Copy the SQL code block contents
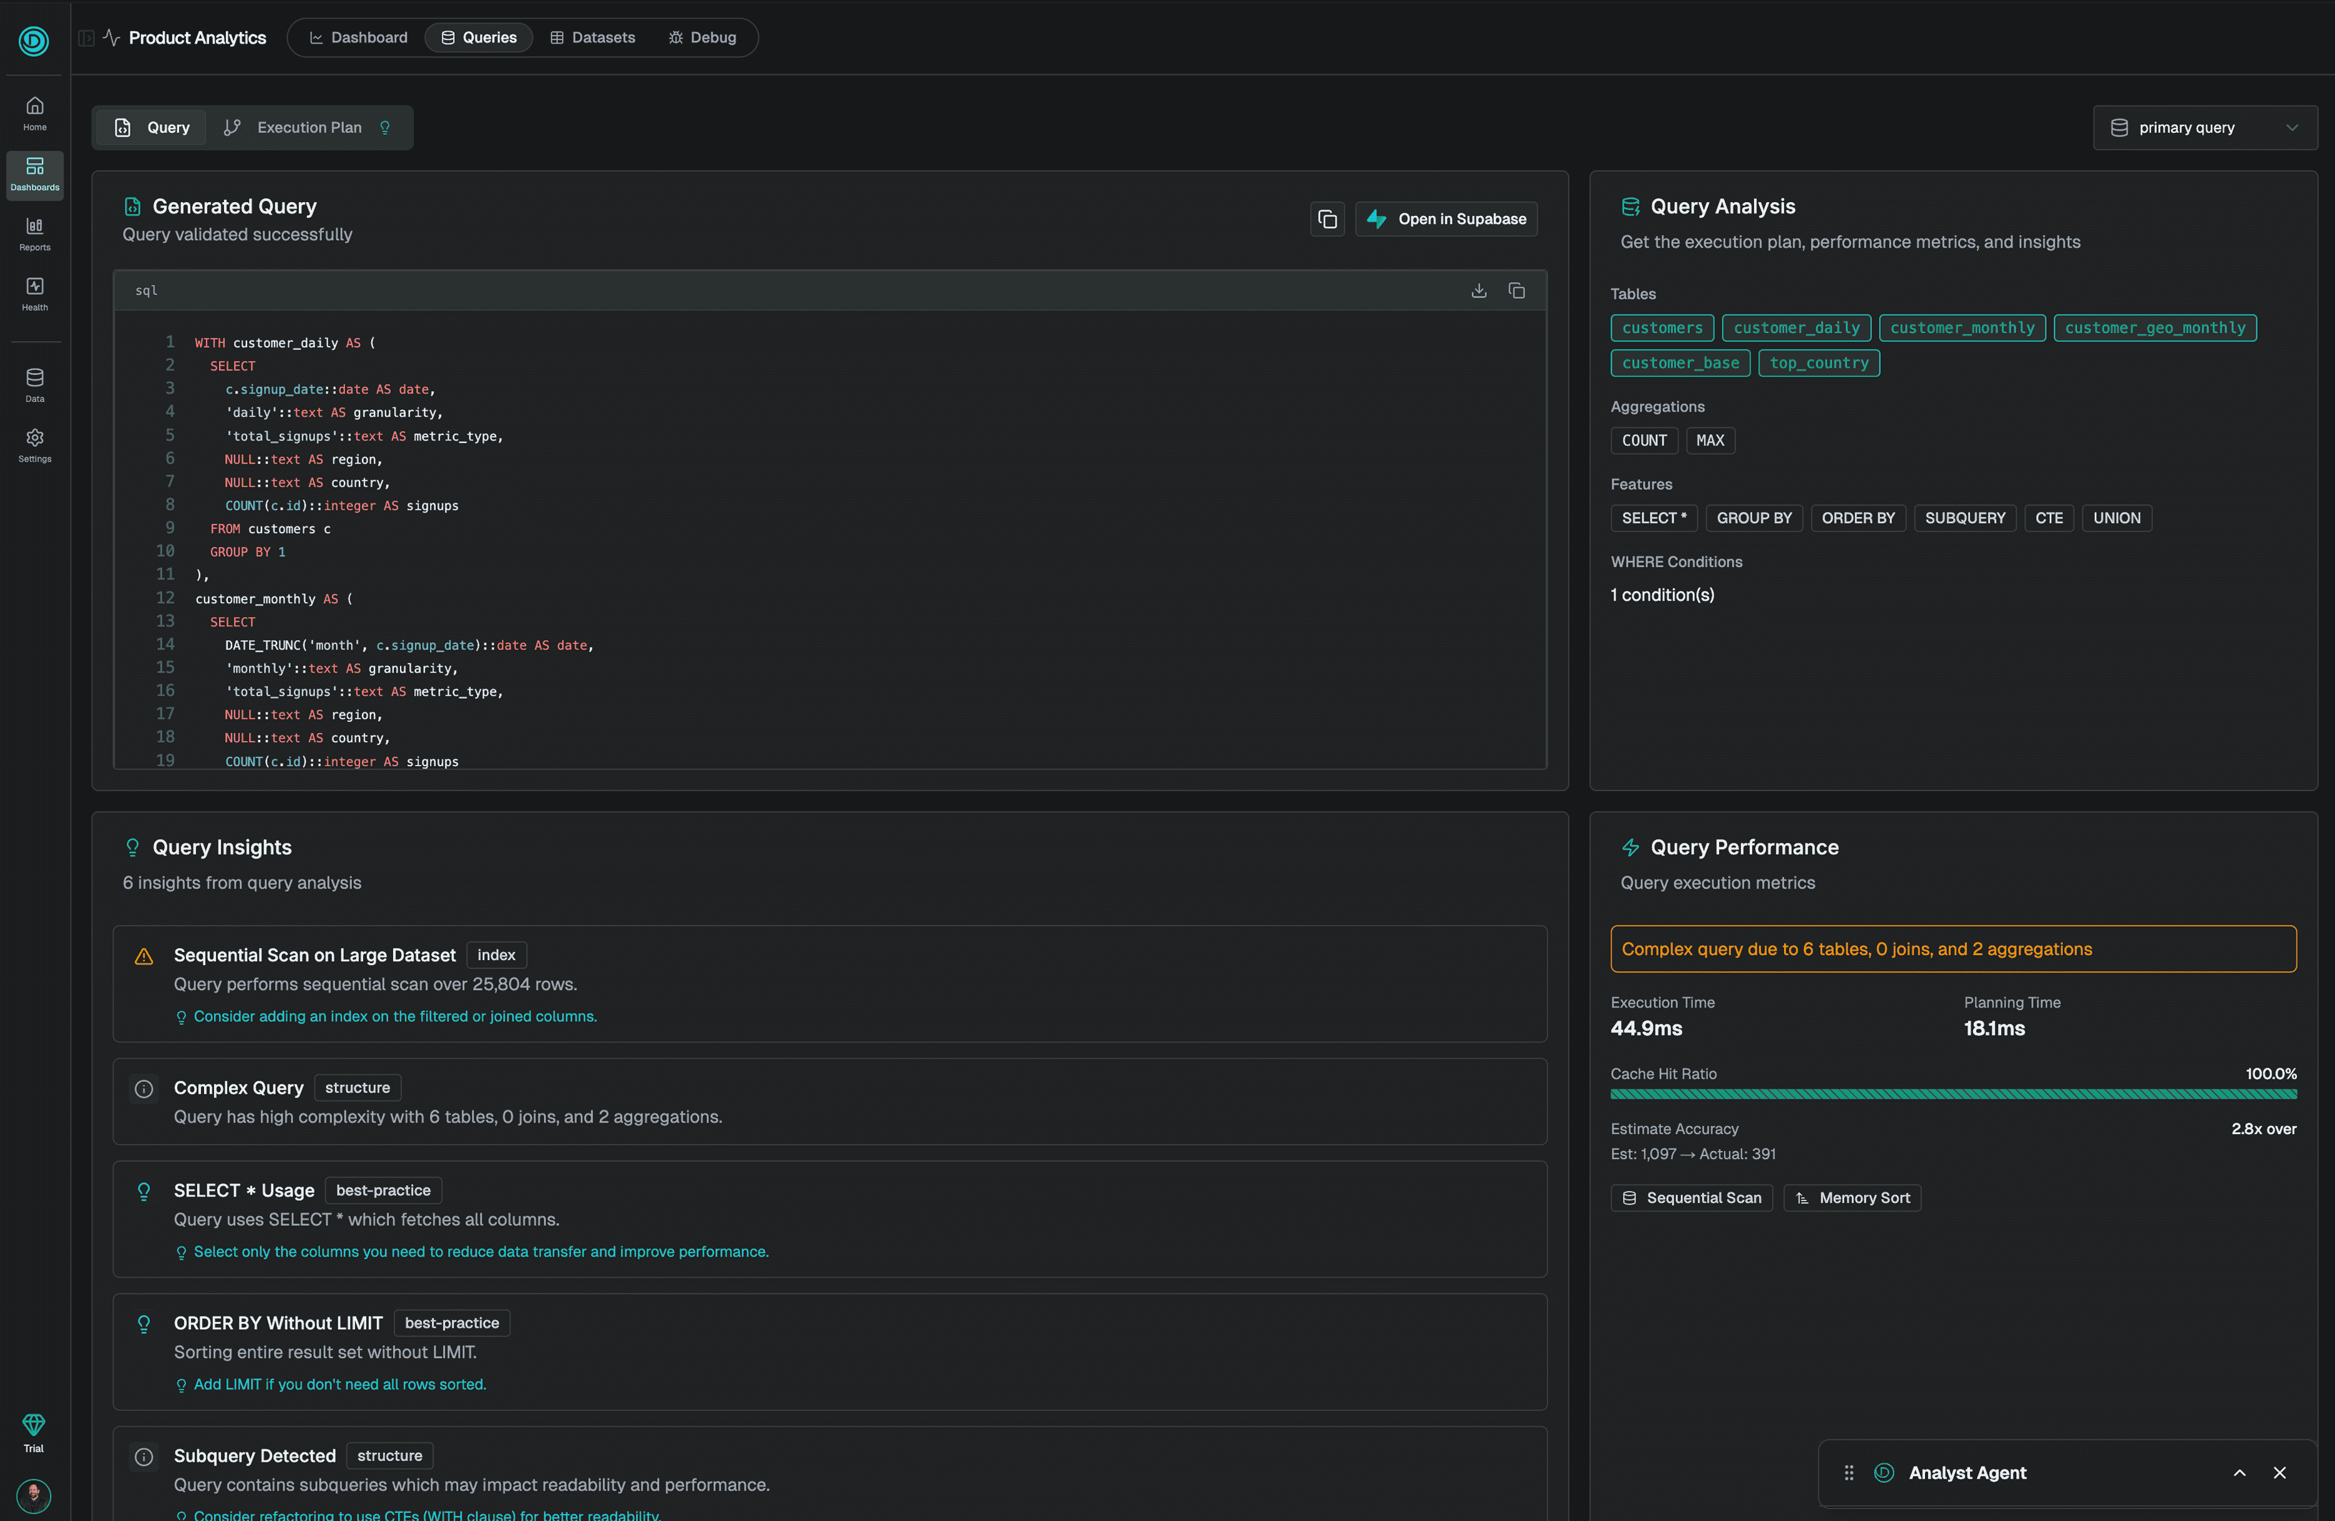 click(x=1516, y=290)
